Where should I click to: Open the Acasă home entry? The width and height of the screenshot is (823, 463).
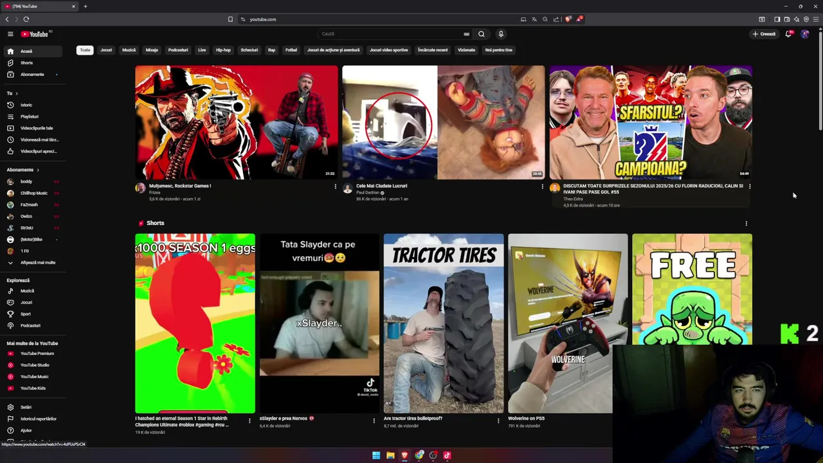click(x=32, y=51)
